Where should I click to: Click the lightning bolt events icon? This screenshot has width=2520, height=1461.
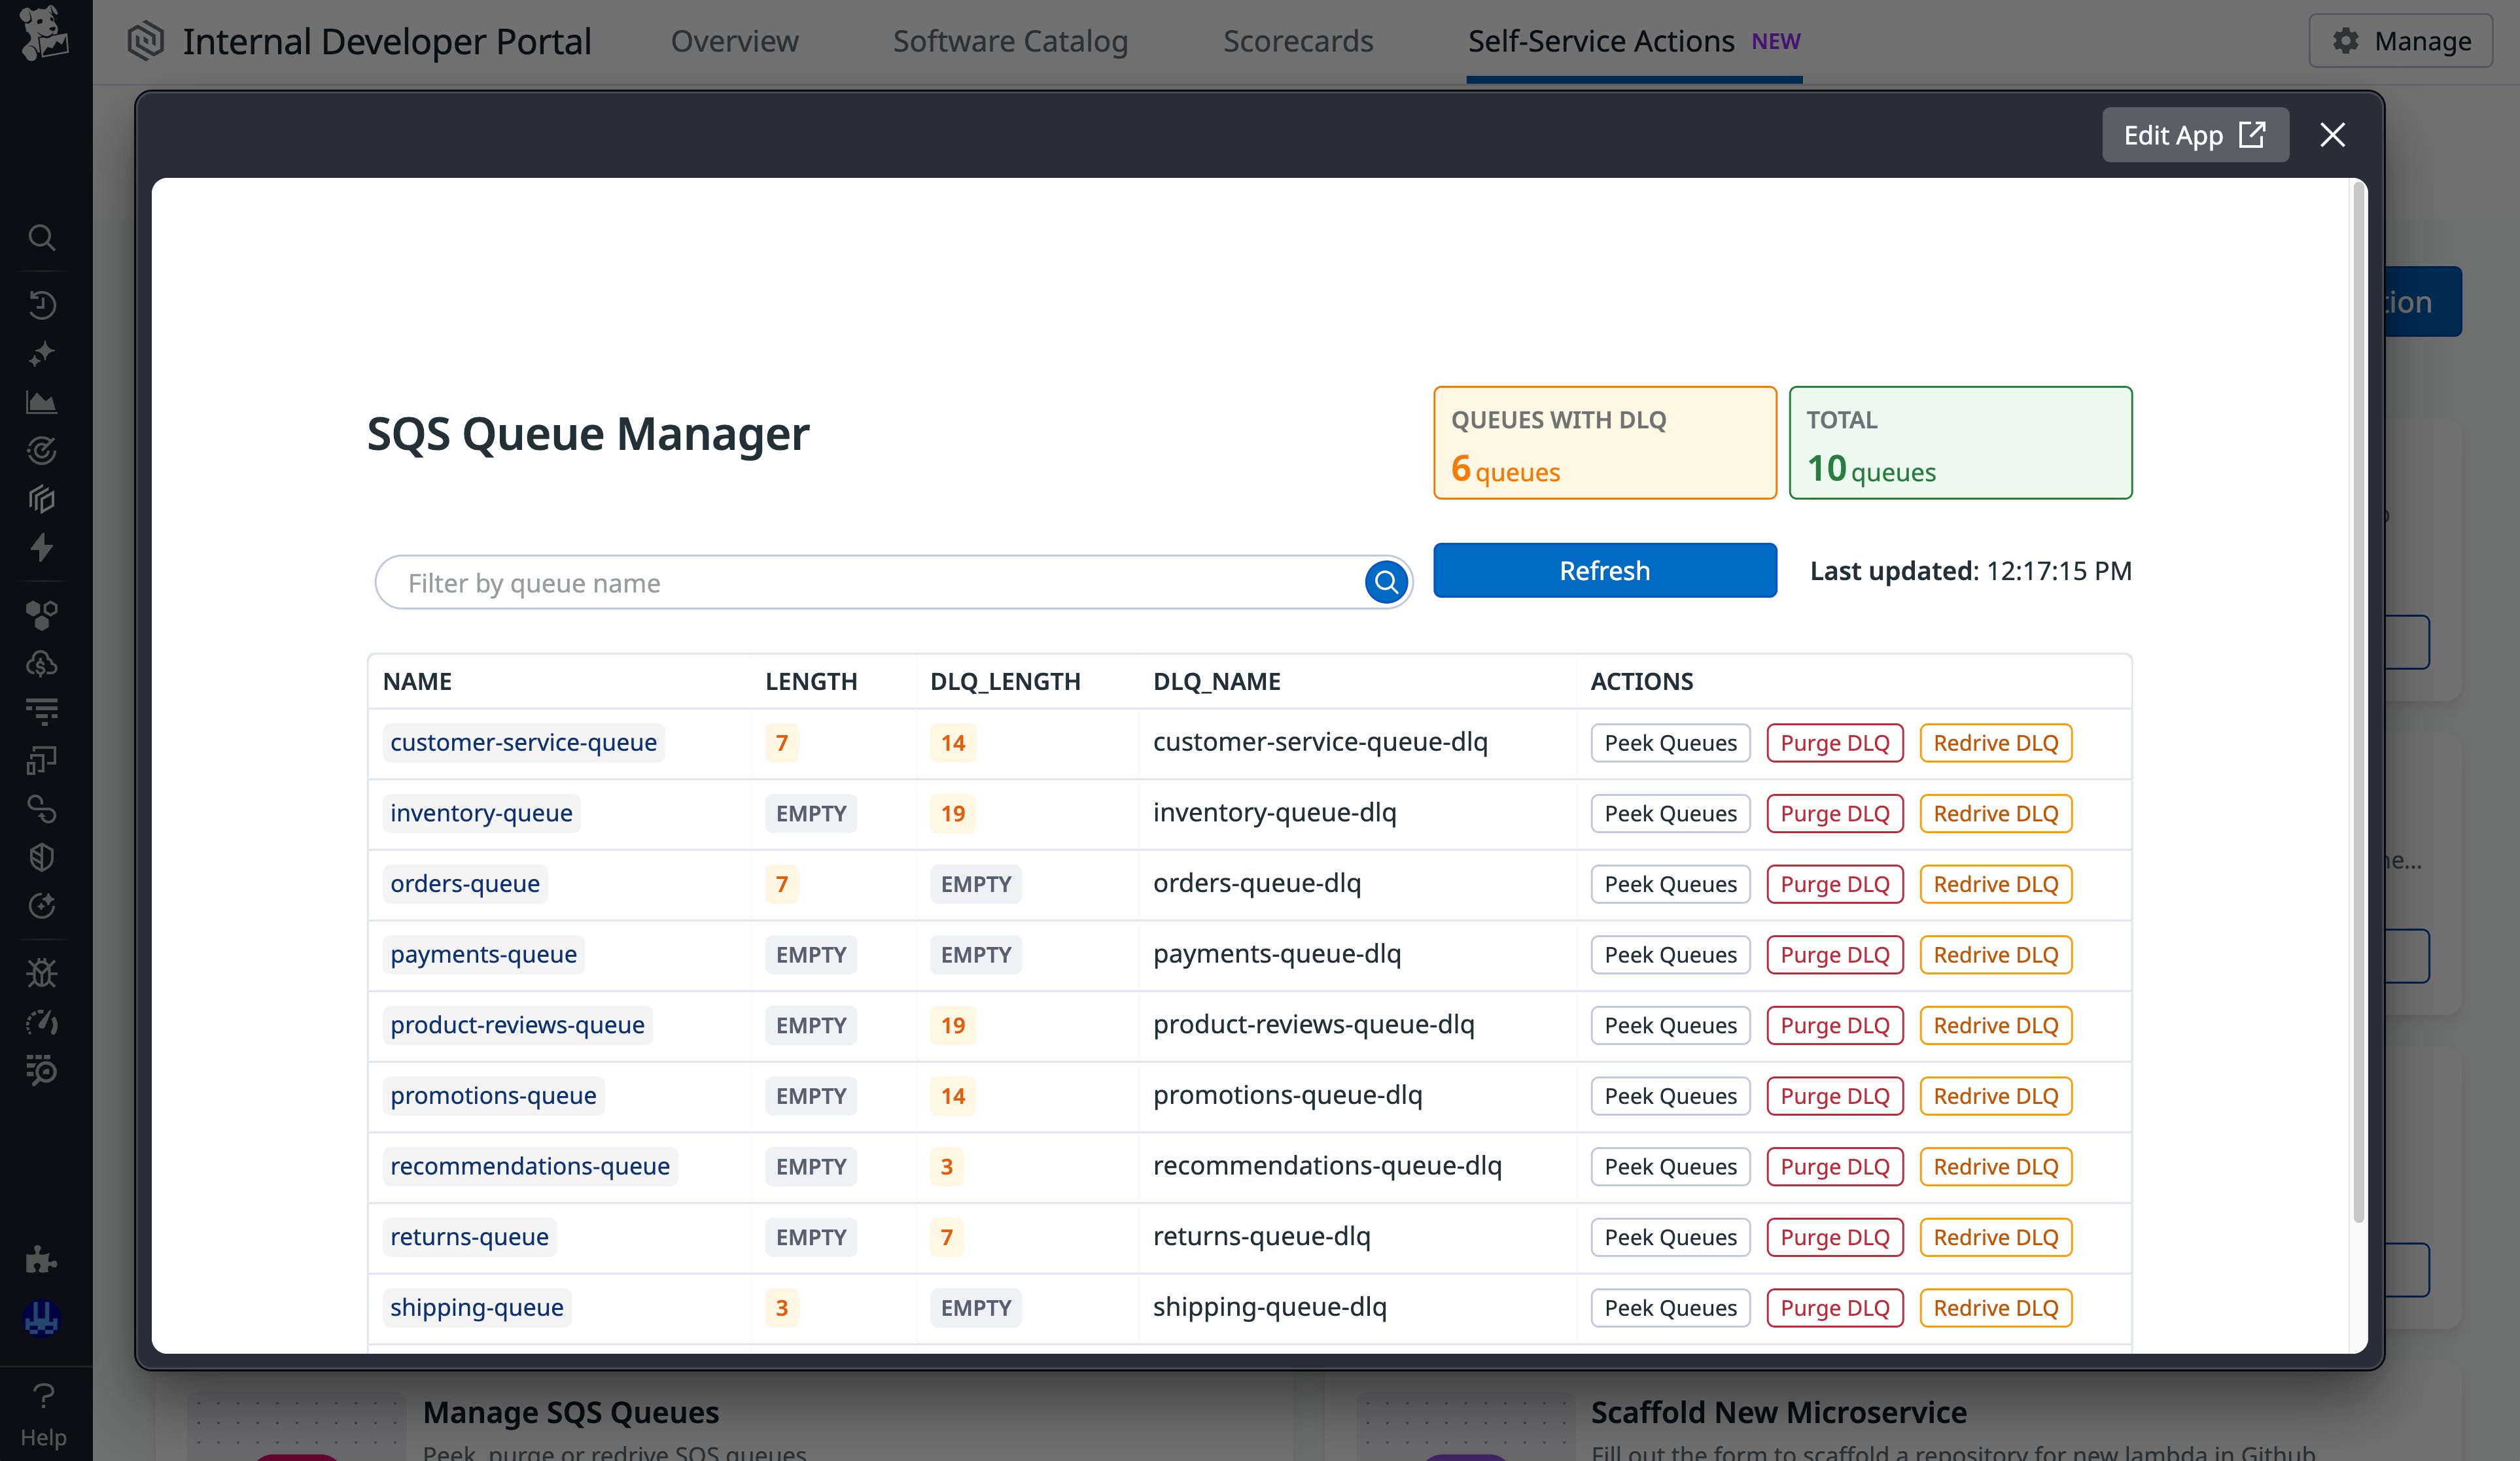coord(41,548)
